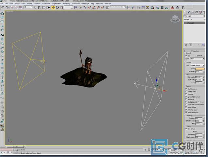Enable the Double-sided checkbox
The height and width of the screenshot is (157, 208).
point(186,91)
